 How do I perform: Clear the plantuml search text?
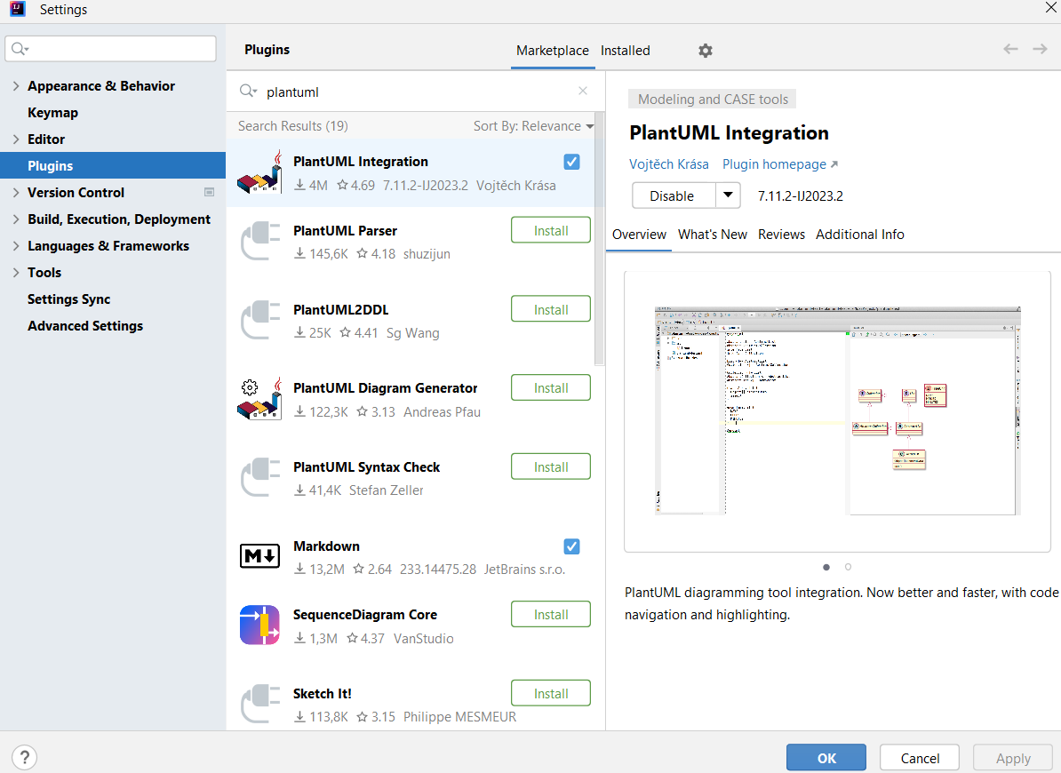583,91
